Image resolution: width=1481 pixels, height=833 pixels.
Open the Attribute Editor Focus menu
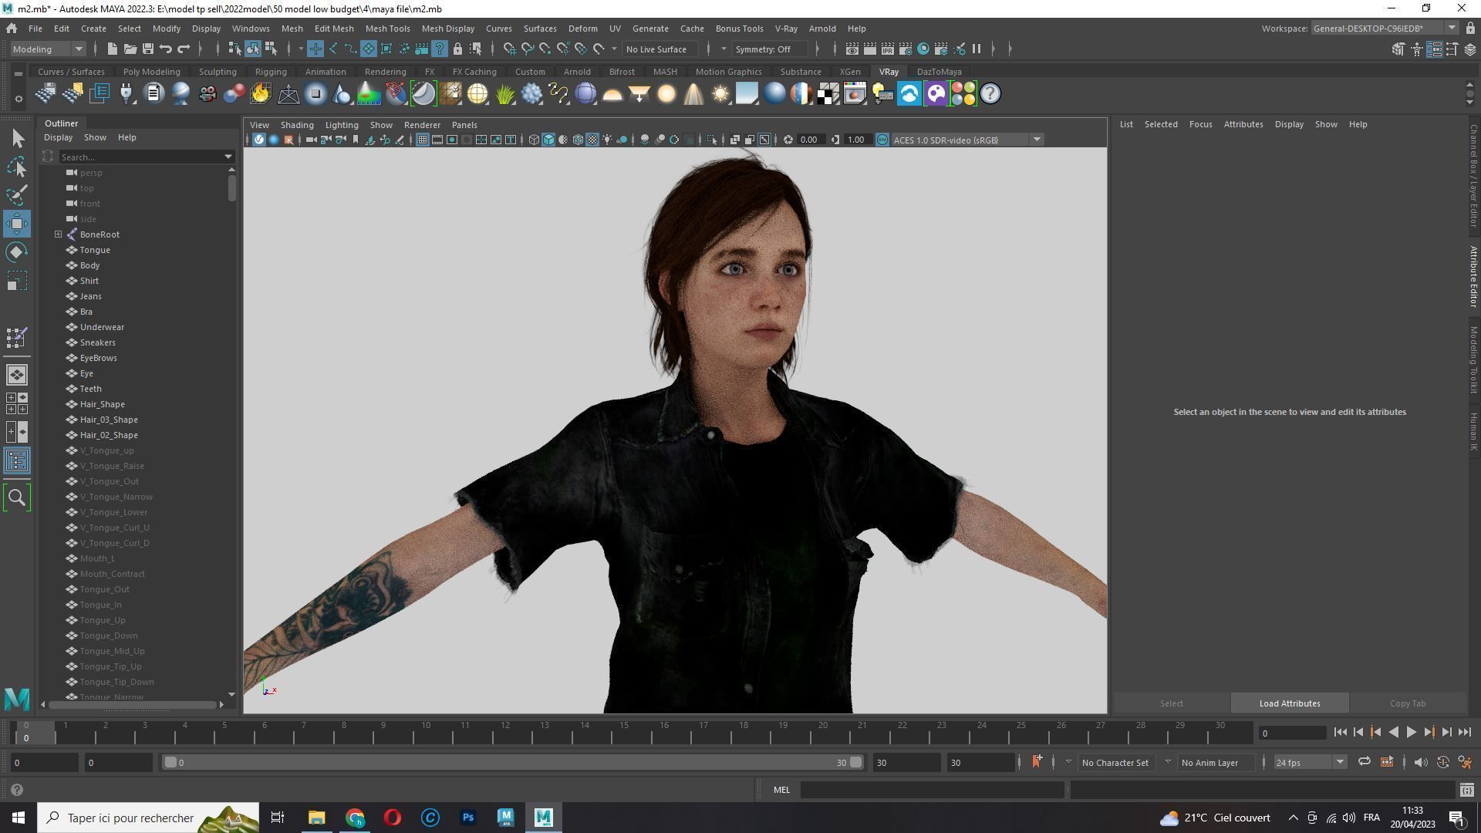[1200, 124]
